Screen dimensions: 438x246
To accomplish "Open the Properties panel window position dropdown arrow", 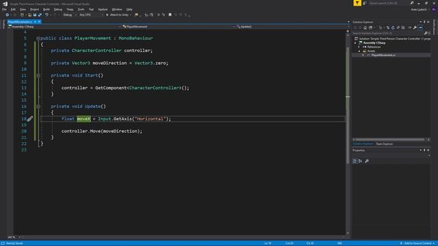I will point(420,150).
